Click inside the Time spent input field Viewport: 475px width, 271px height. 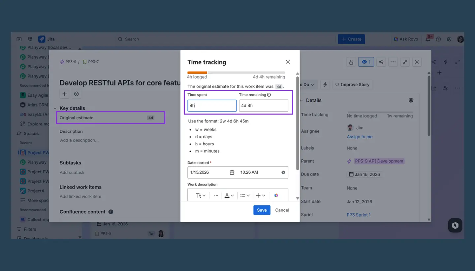211,105
